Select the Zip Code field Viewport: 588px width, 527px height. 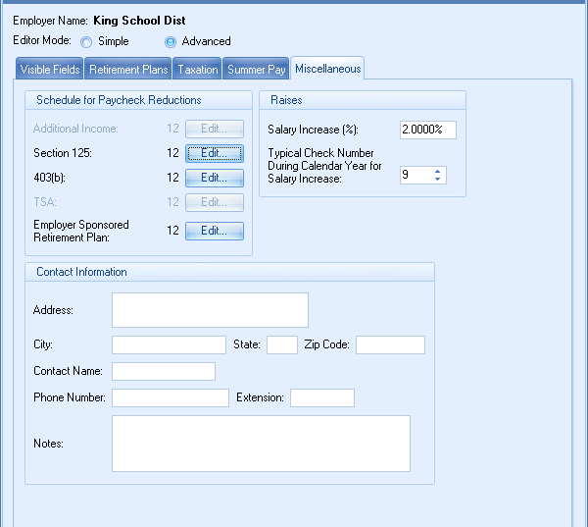(390, 344)
